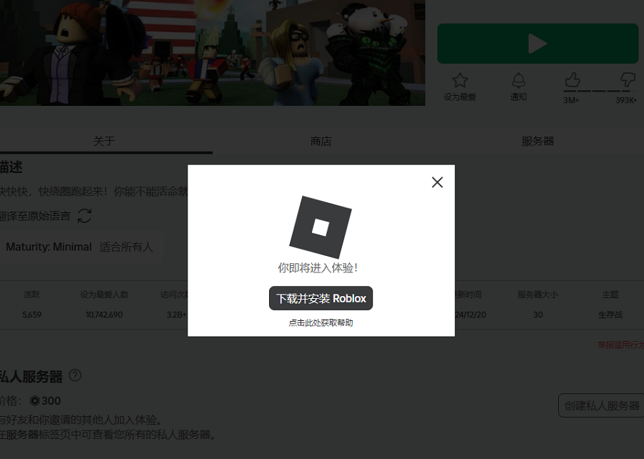
Task: Click the green Play button
Action: [537, 44]
